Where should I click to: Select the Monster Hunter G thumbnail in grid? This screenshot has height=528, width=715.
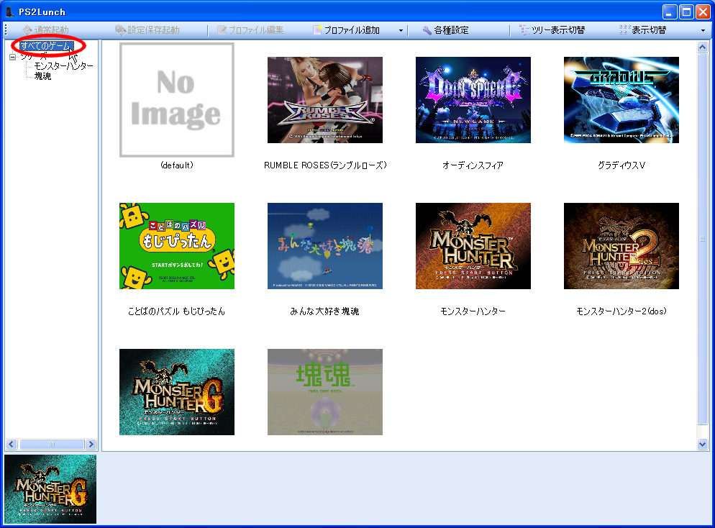[x=177, y=391]
